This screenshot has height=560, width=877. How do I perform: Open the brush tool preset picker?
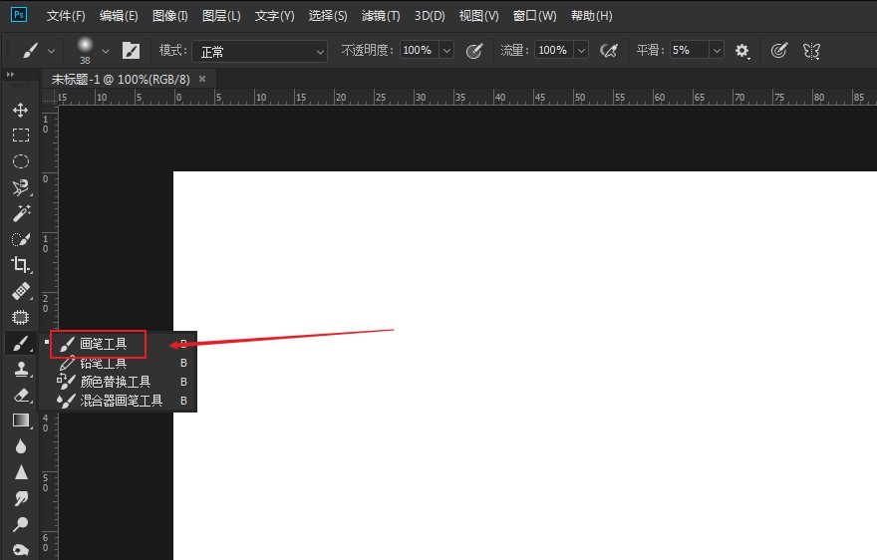39,51
